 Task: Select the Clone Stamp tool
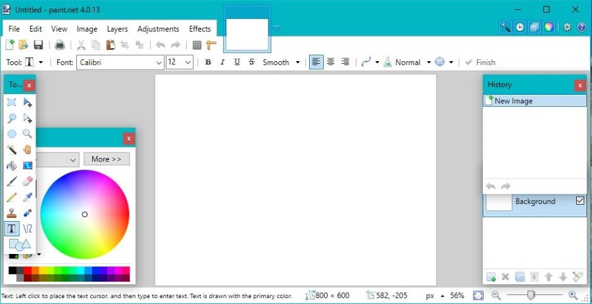point(12,213)
